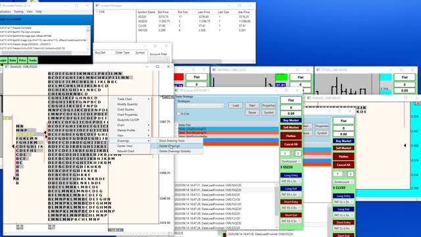The height and width of the screenshot is (237, 421).
Task: Click the green Price status button
Action: (x=22, y=61)
